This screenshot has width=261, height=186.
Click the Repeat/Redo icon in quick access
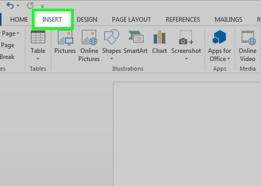click(30, 6)
